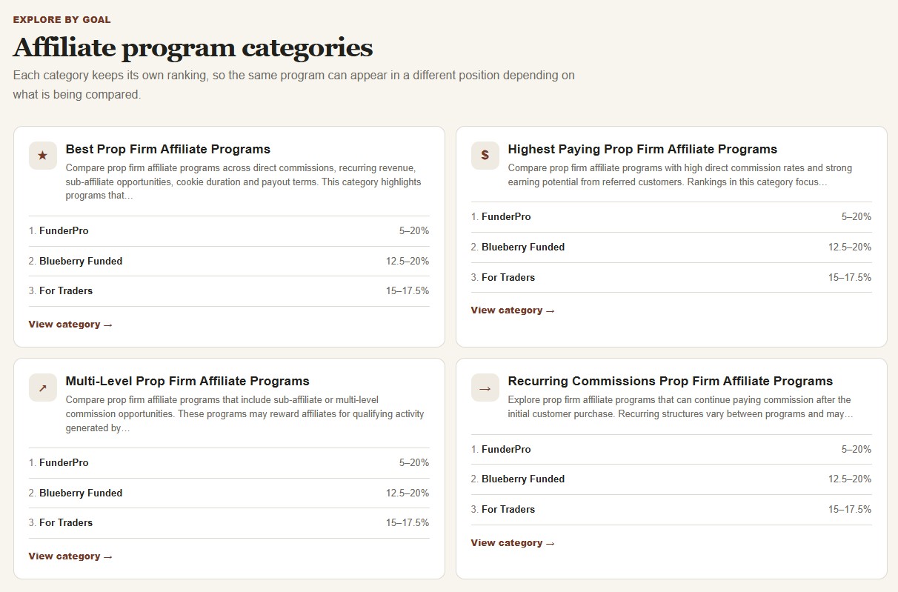Click 12.5–20% rate in Recurring Commissions card

tap(850, 479)
